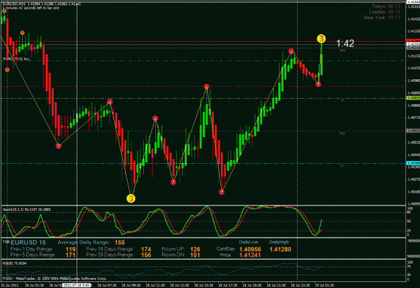The width and height of the screenshot is (420, 288).
Task: Select the ZigZag swing high marker near 18 Jul 15:30
Action: pyautogui.click(x=206, y=87)
